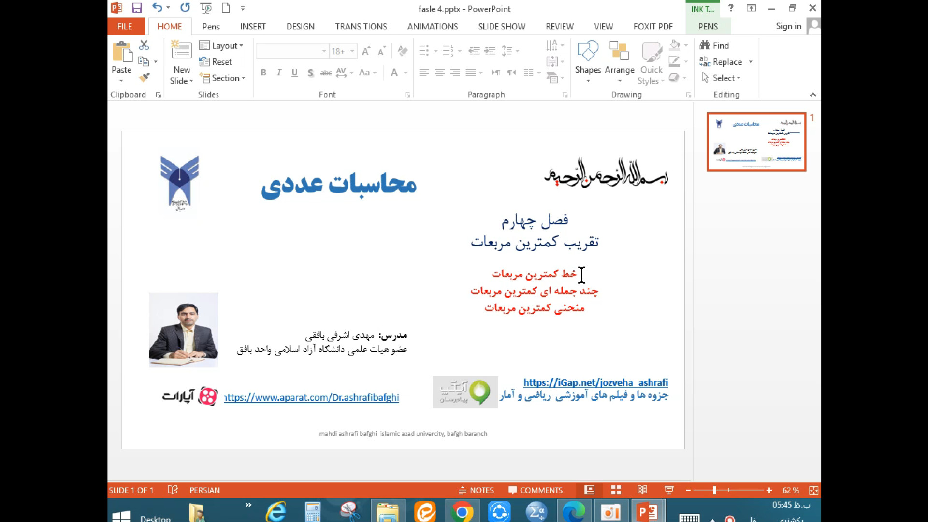Click Fit slide to window icon
928x522 pixels.
(814, 490)
